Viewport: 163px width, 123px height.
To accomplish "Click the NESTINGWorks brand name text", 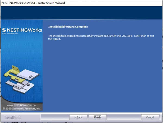I will click(24, 30).
